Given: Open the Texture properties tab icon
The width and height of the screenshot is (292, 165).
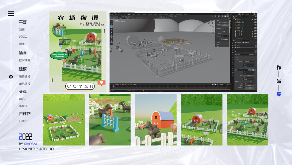Looking at the screenshot, I should 233,76.
